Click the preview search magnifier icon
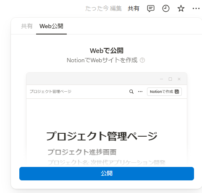The image size is (202, 193). 131,92
